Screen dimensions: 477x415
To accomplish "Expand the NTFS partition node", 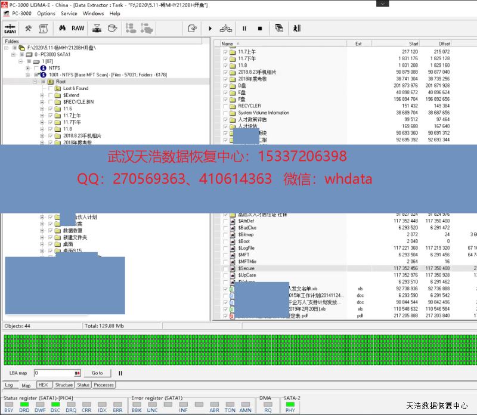I will pyautogui.click(x=28, y=69).
